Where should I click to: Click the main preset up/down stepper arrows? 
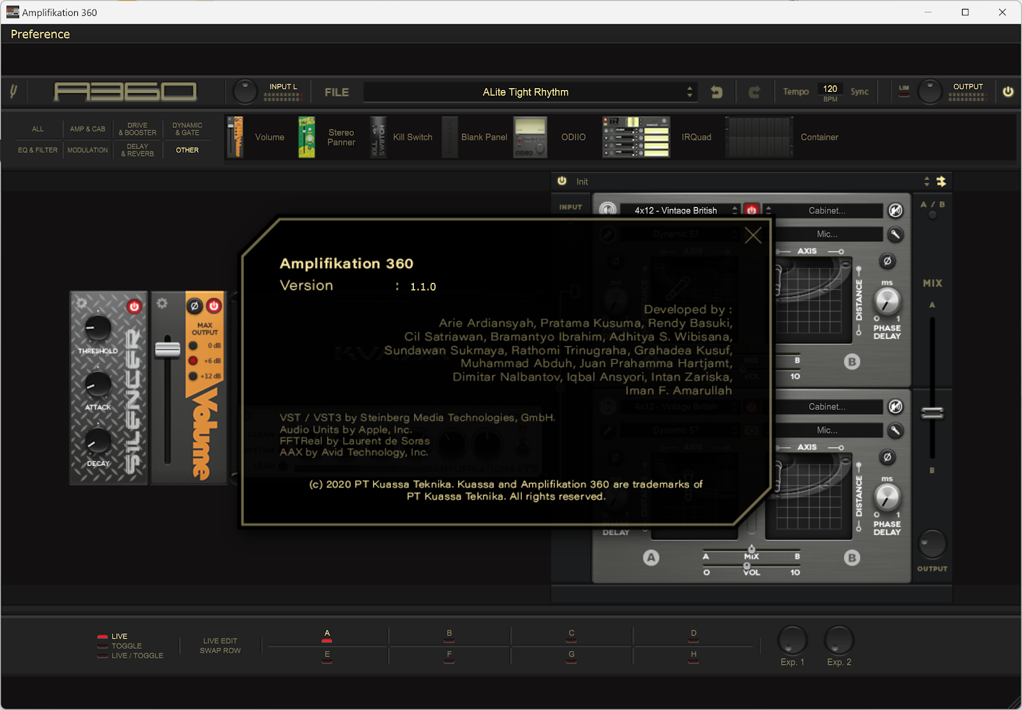click(x=690, y=92)
